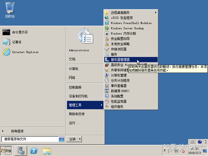
Task: Click the Administrator user picture
Action: tap(85, 36)
